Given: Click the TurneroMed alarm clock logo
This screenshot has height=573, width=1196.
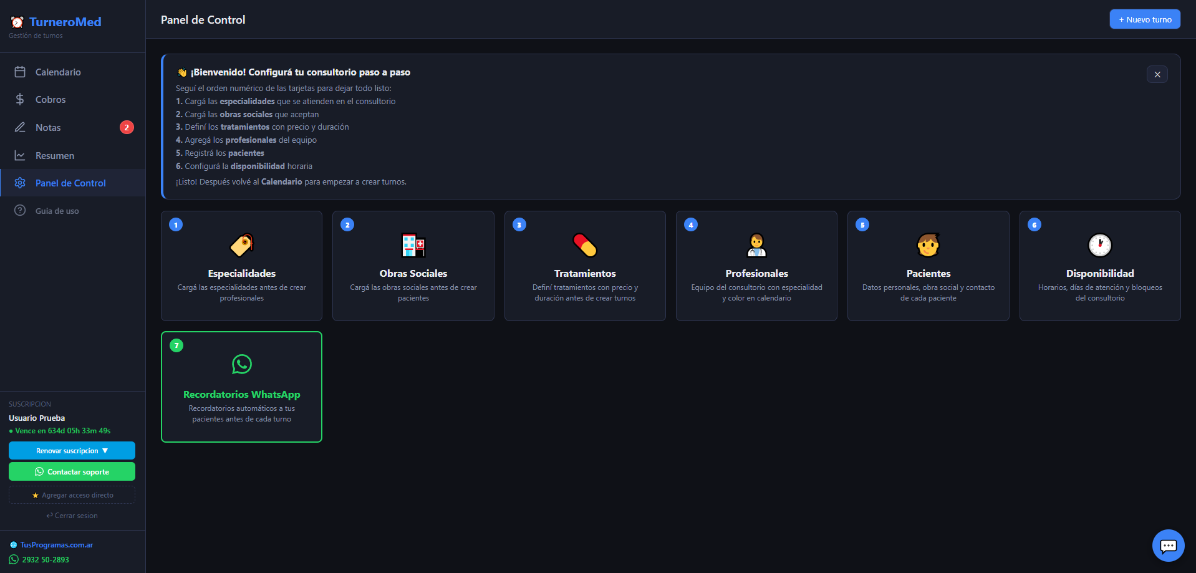Looking at the screenshot, I should tap(17, 21).
